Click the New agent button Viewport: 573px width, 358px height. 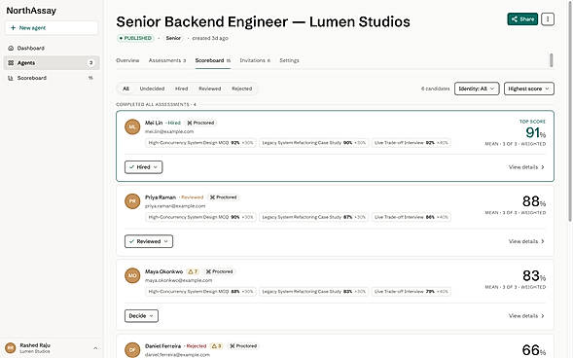(52, 28)
